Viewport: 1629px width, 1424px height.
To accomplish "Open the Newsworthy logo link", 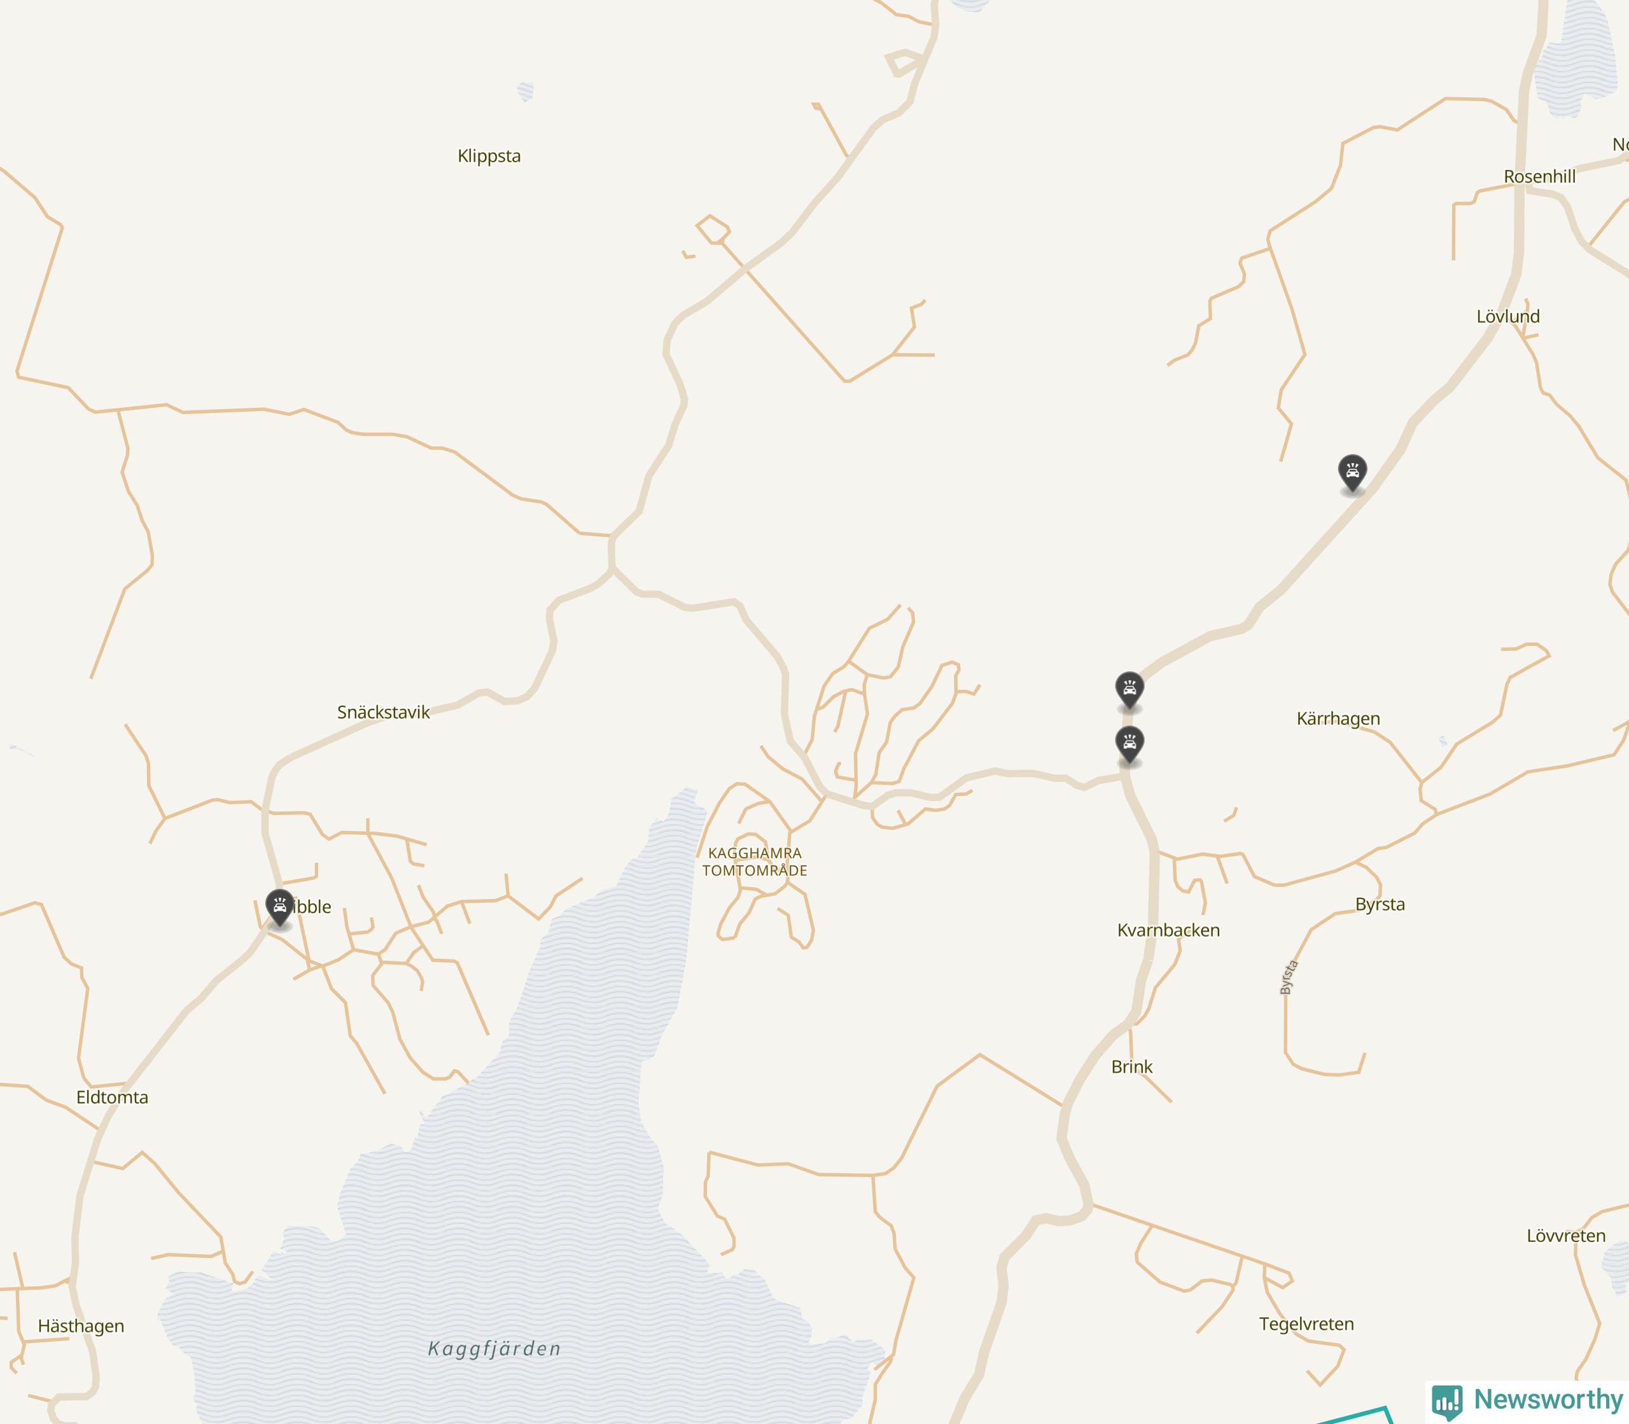I will pyautogui.click(x=1527, y=1400).
